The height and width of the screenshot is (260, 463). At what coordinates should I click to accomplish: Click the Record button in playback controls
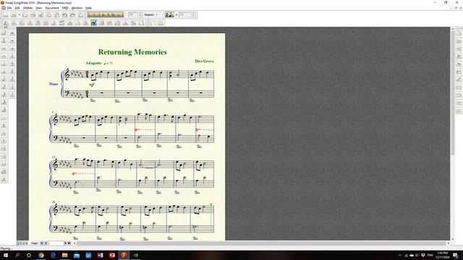tap(113, 14)
